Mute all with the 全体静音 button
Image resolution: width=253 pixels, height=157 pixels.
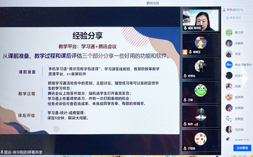242,148
